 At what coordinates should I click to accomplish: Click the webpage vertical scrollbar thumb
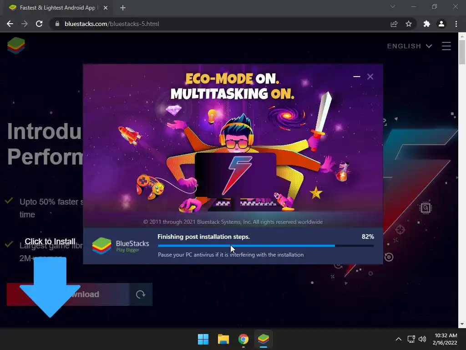click(462, 52)
